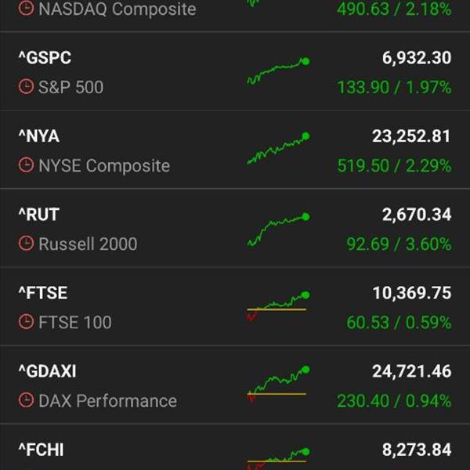Viewport: 470px width, 470px height.
Task: Click the clock icon beside Russell 2000
Action: (x=26, y=244)
